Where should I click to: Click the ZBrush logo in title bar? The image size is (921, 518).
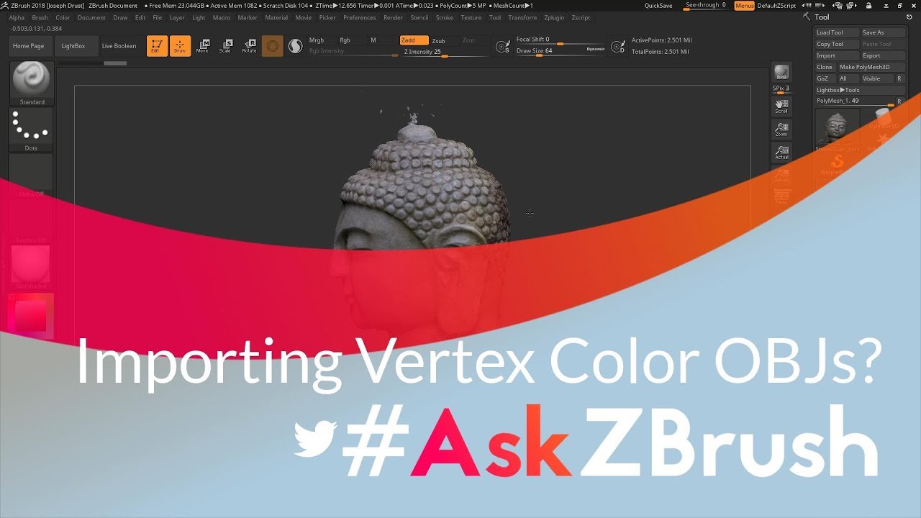[x=5, y=5]
